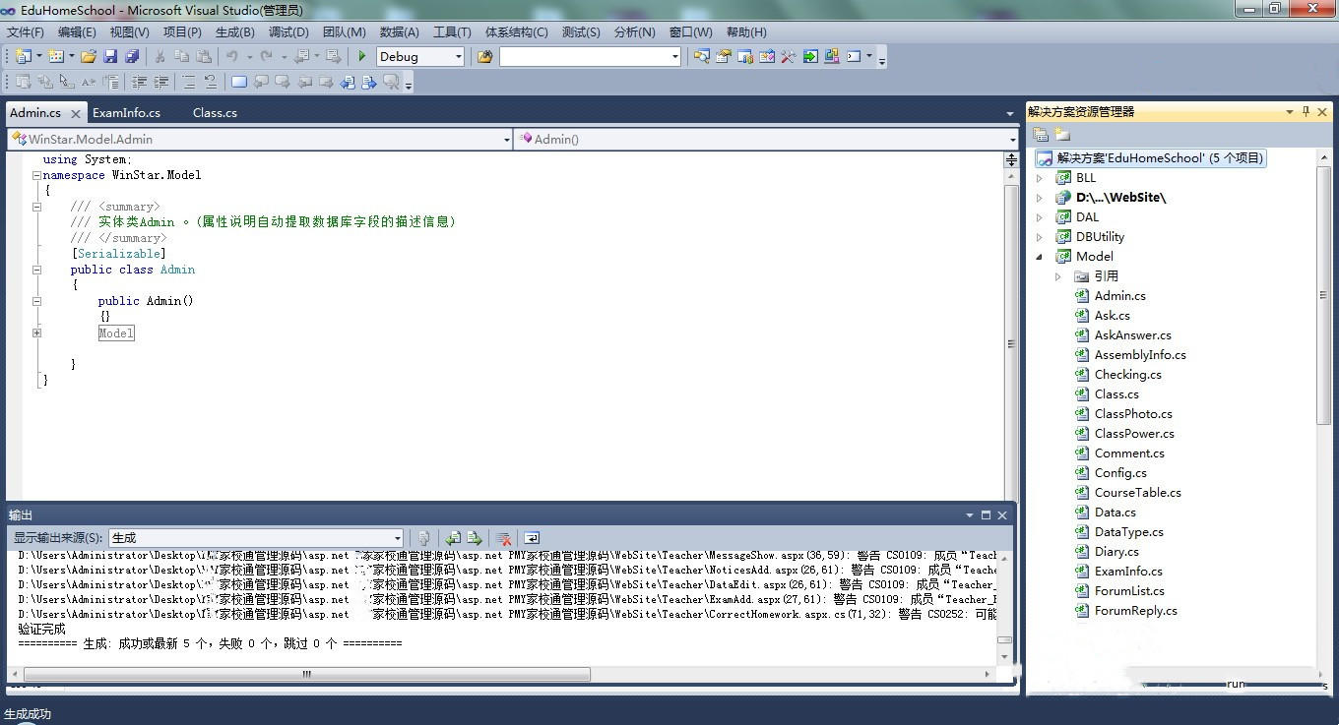Viewport: 1339px width, 725px height.
Task: Select ClassPhoto.cs in Solution Explorer
Action: point(1133,414)
